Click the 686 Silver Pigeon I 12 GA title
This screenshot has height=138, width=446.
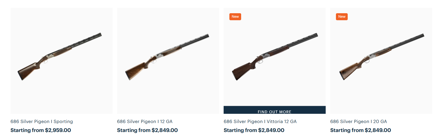click(x=145, y=122)
